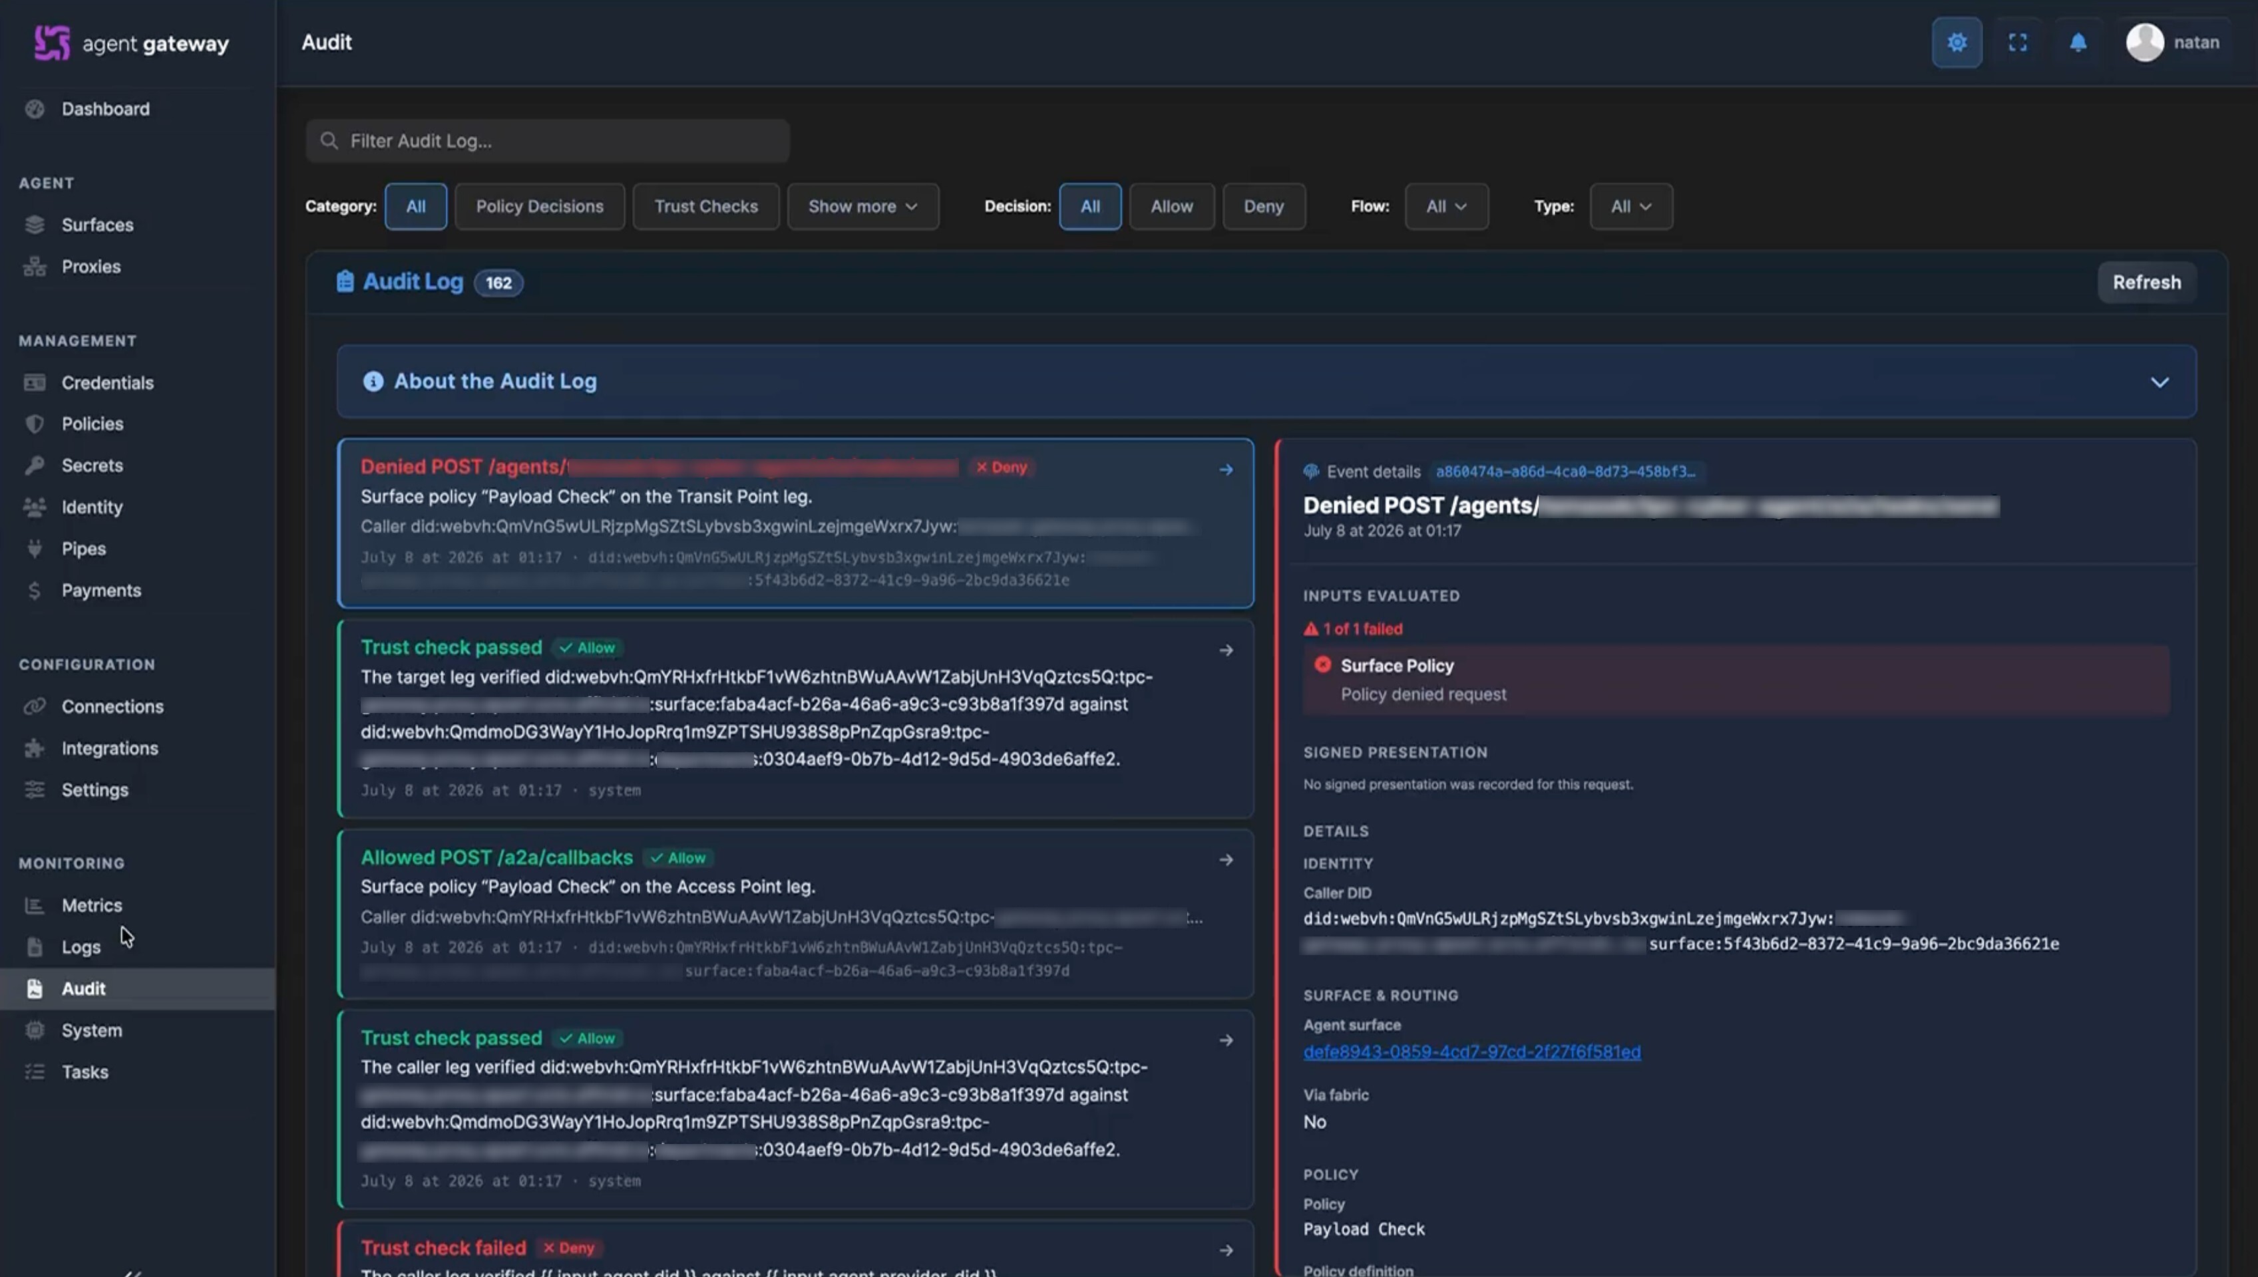Click the Identity people icon

pos(34,507)
